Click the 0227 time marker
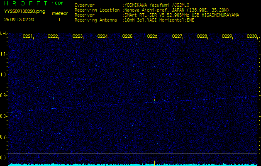This screenshot has width=261, height=166. (177, 37)
